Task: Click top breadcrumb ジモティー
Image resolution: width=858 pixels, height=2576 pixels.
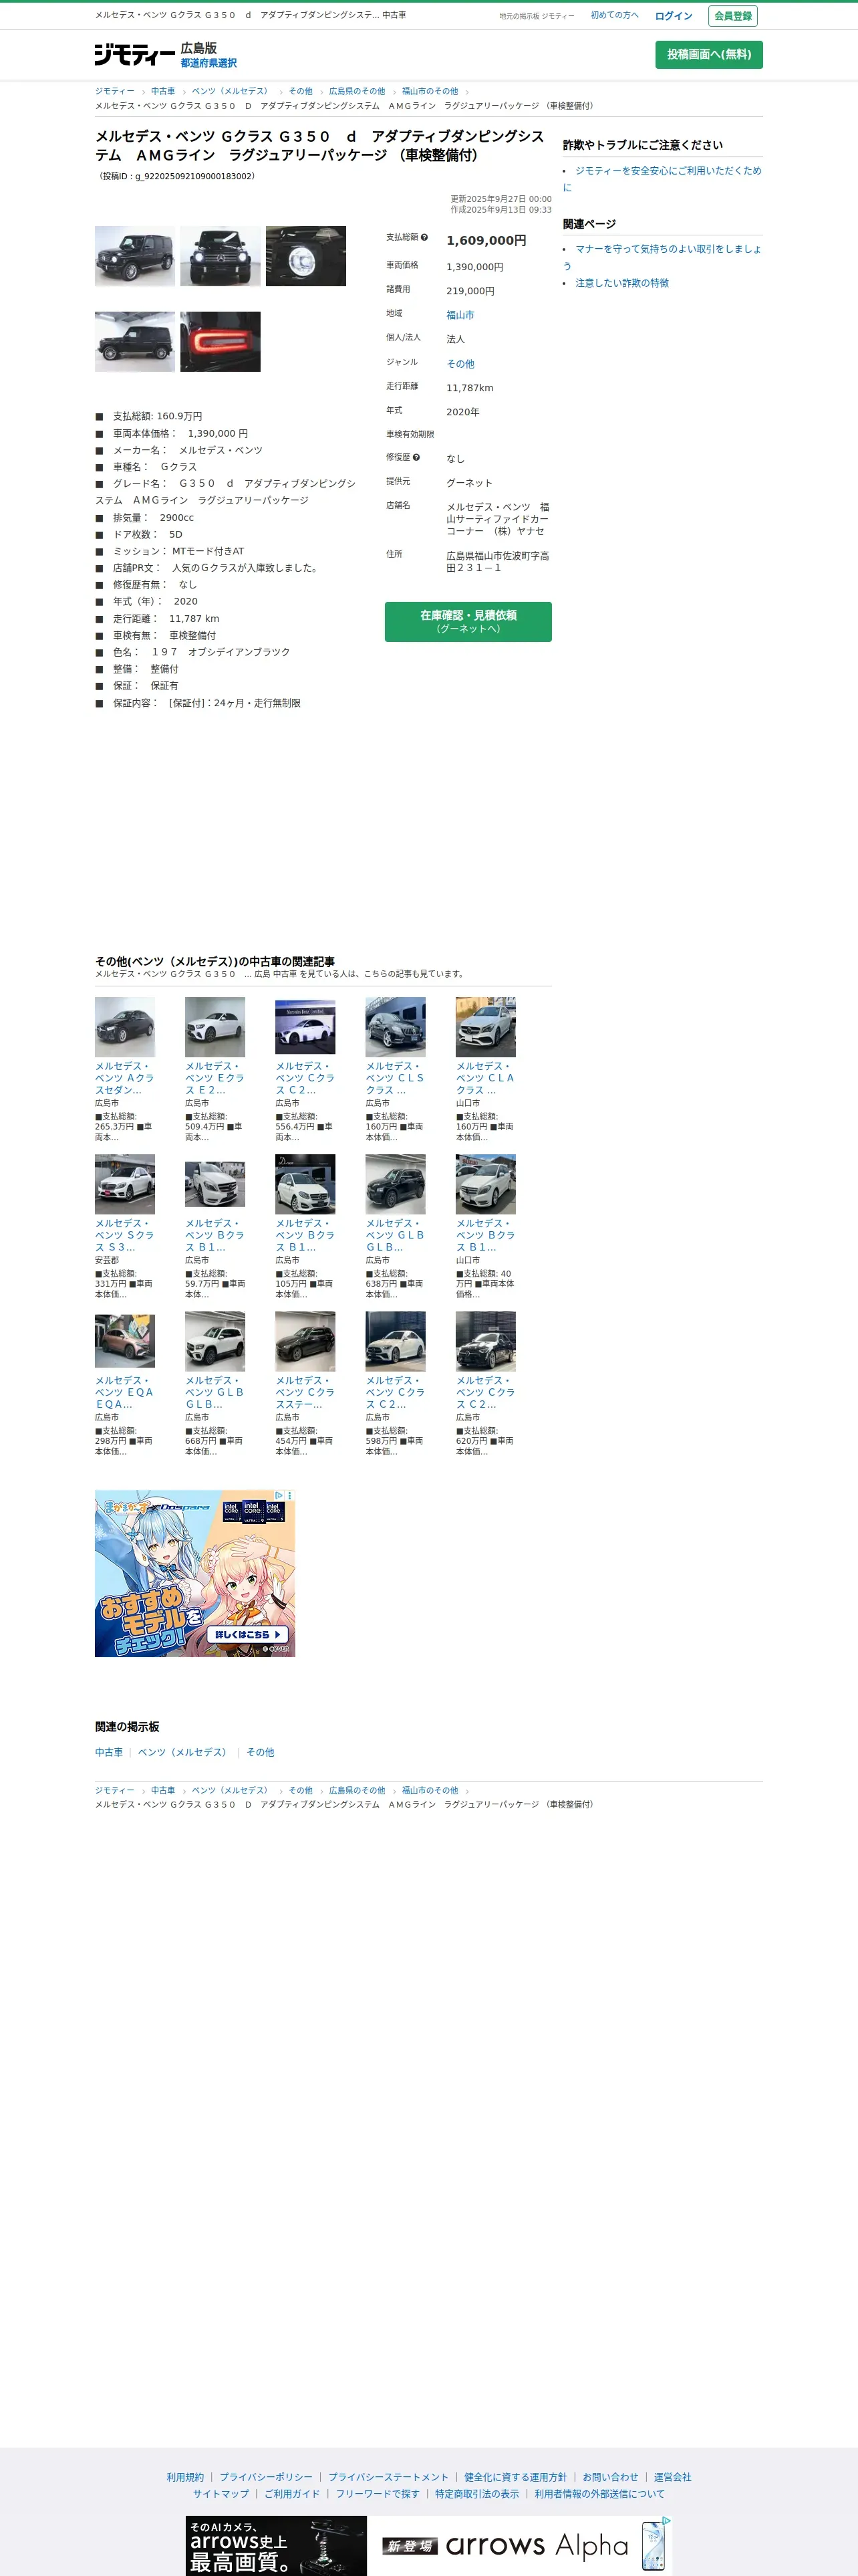Action: click(114, 91)
